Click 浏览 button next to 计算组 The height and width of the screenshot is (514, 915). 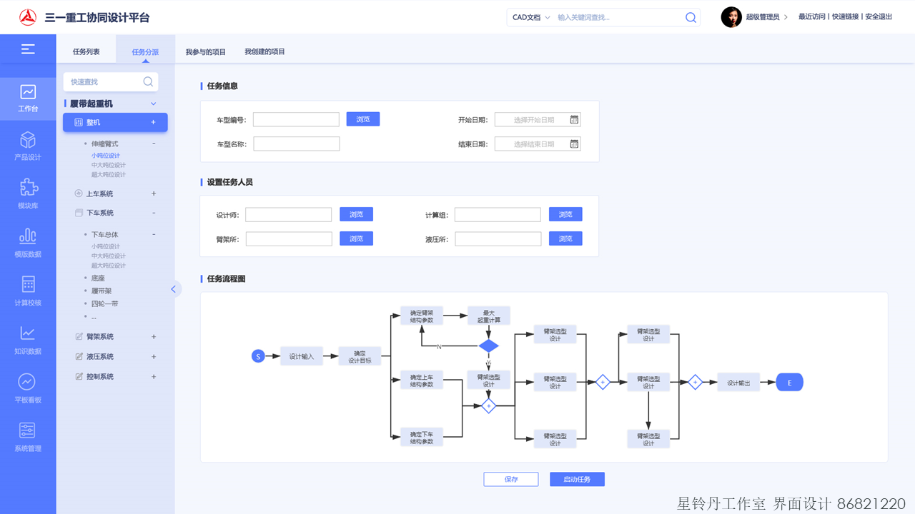(x=565, y=214)
